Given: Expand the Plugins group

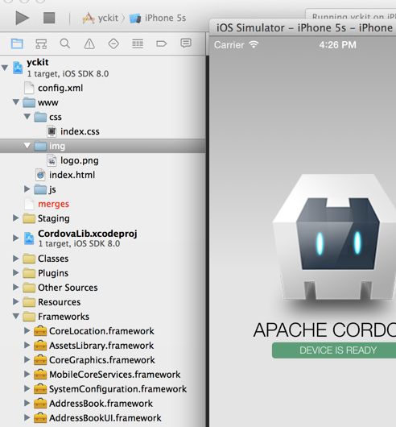Looking at the screenshot, I should click(x=16, y=272).
